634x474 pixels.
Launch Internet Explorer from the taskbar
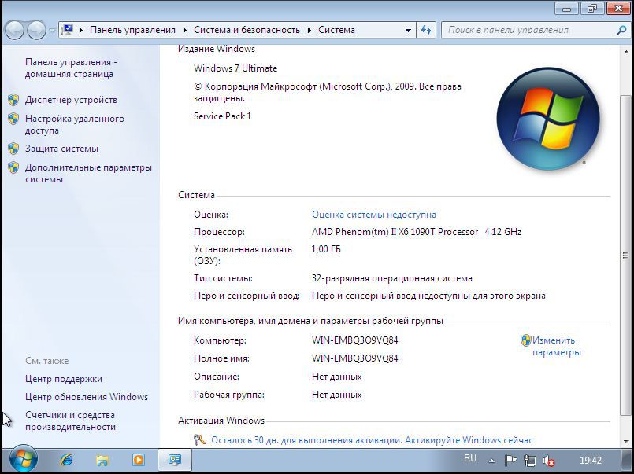click(x=67, y=460)
